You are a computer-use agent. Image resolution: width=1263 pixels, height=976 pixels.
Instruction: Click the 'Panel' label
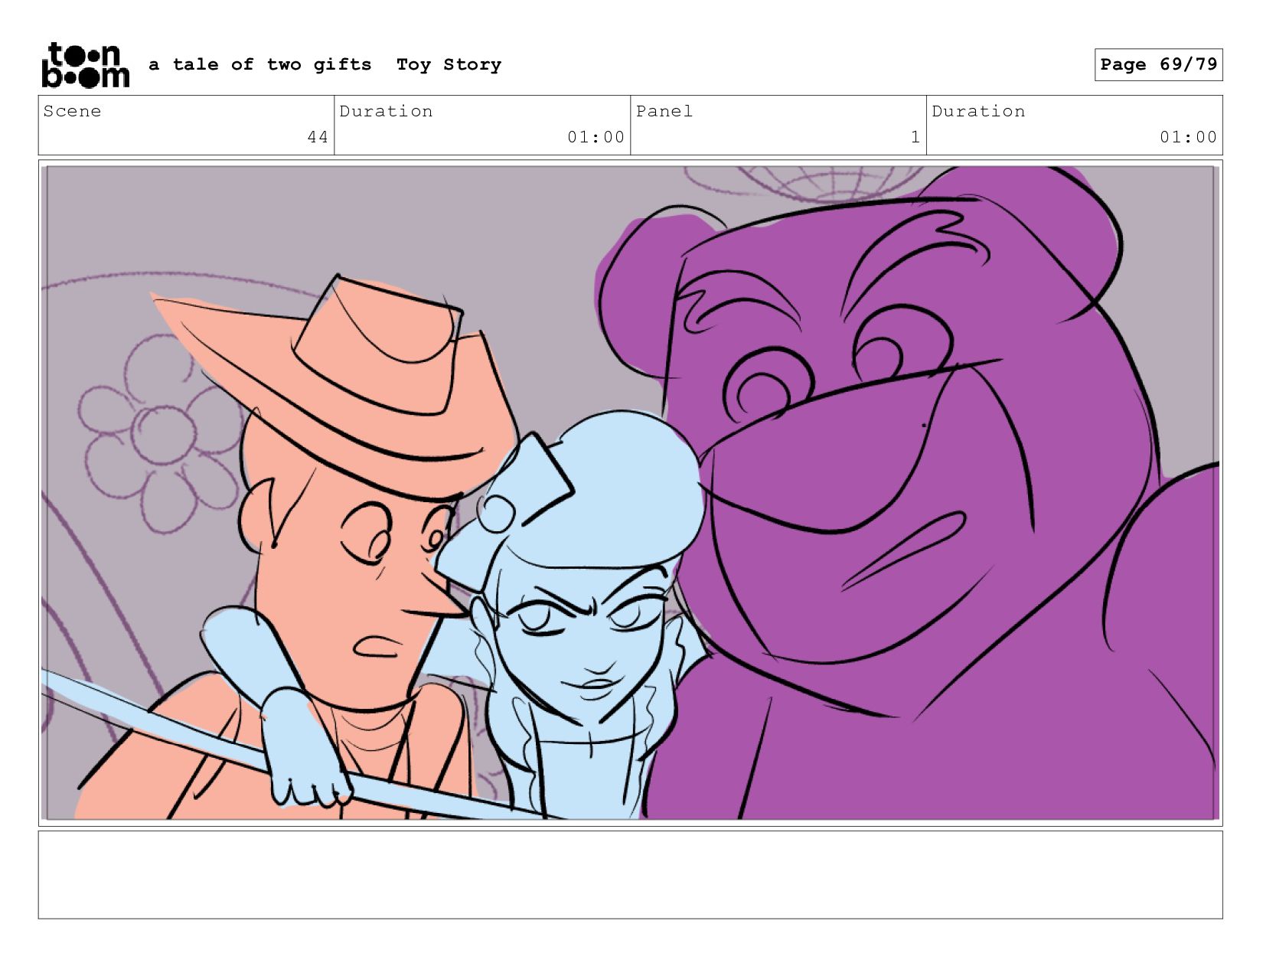pyautogui.click(x=664, y=111)
